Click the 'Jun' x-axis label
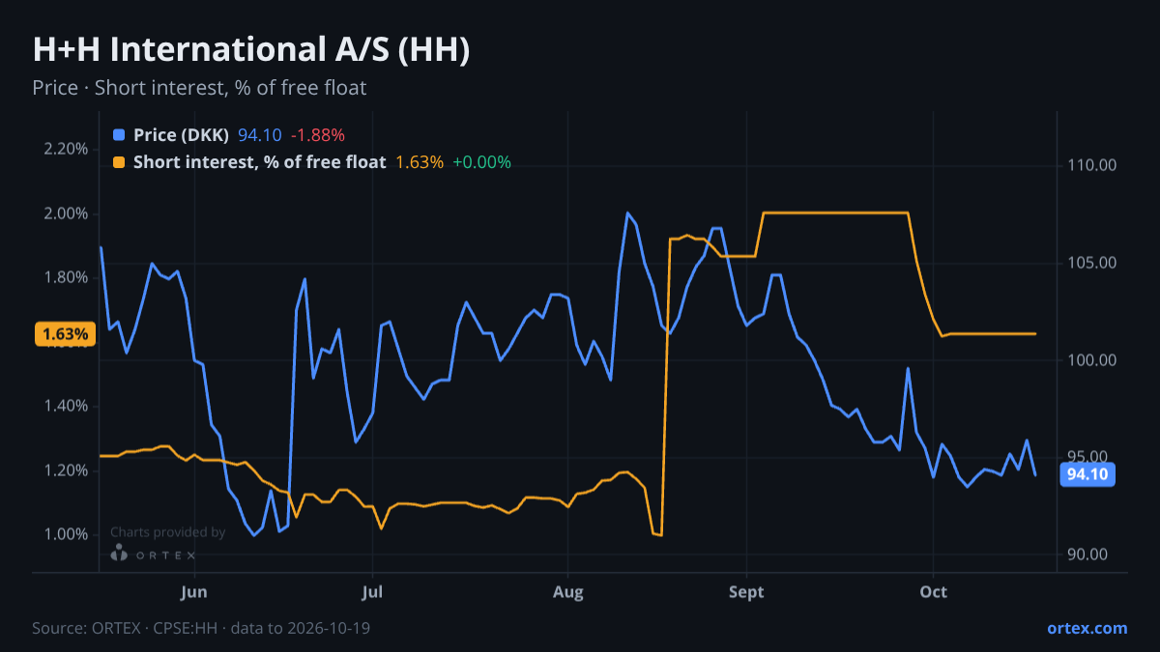Viewport: 1160px width, 652px height. click(x=194, y=591)
